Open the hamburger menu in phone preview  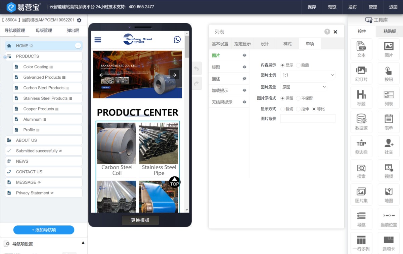(x=98, y=40)
